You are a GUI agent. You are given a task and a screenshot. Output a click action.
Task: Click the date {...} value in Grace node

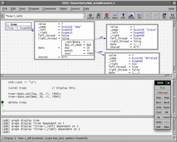[x=137, y=44]
